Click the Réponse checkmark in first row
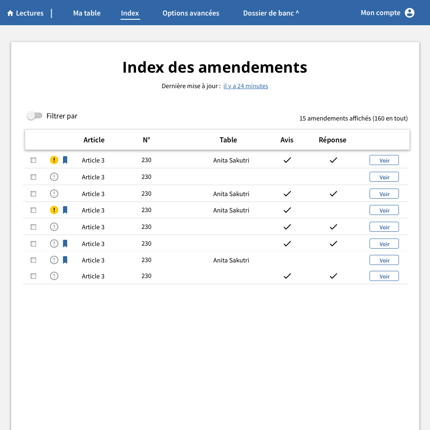The width and height of the screenshot is (430, 430). (x=333, y=160)
